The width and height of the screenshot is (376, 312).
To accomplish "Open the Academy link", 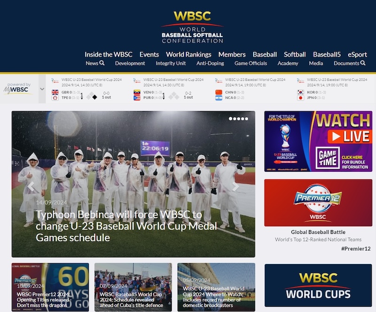I will pyautogui.click(x=288, y=63).
